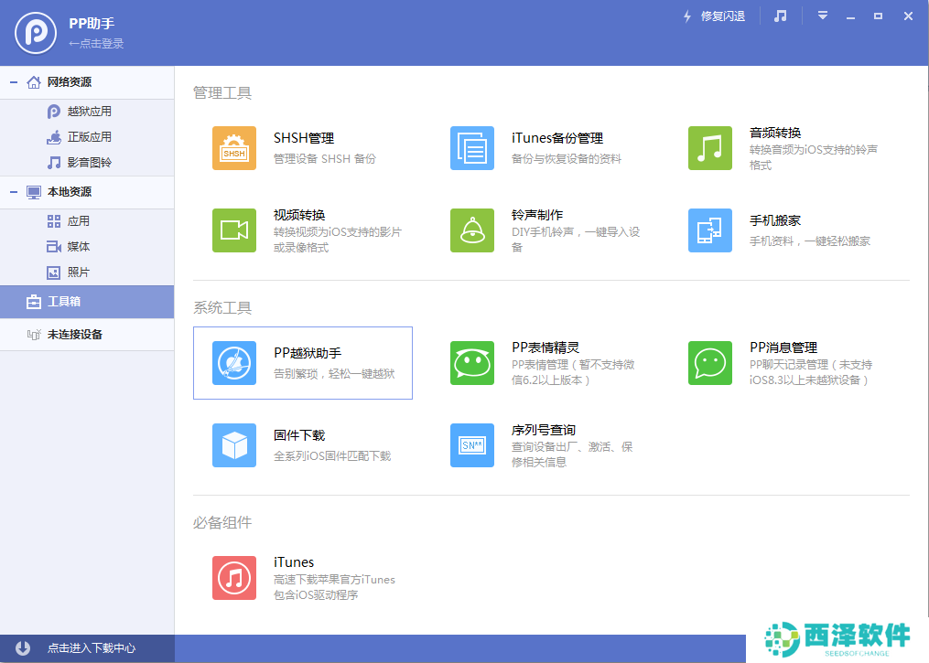The image size is (929, 663).
Task: Open the 视频转换 camera icon
Action: tap(234, 230)
